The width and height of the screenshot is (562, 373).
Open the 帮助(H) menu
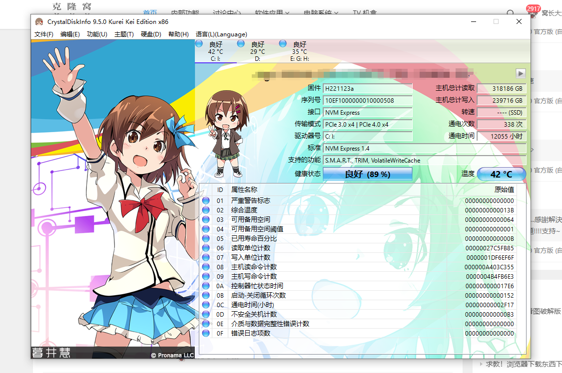pos(178,34)
